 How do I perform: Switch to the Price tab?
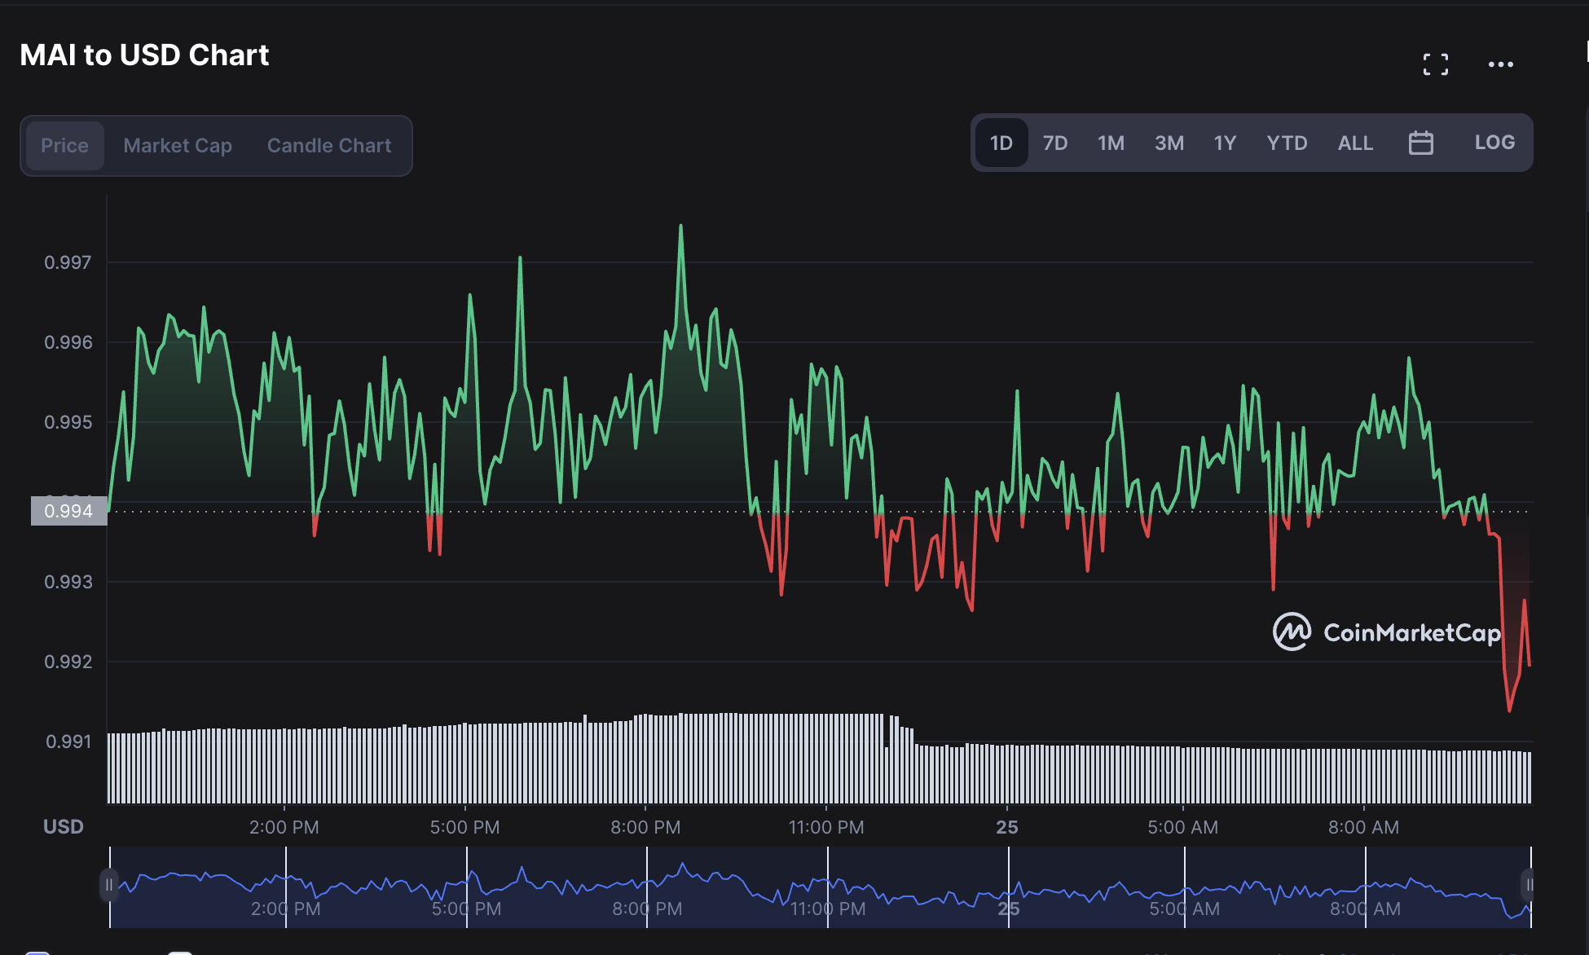pyautogui.click(x=65, y=146)
